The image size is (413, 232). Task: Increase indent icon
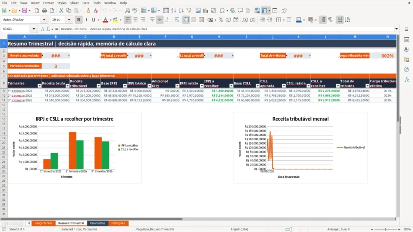click(x=262, y=20)
